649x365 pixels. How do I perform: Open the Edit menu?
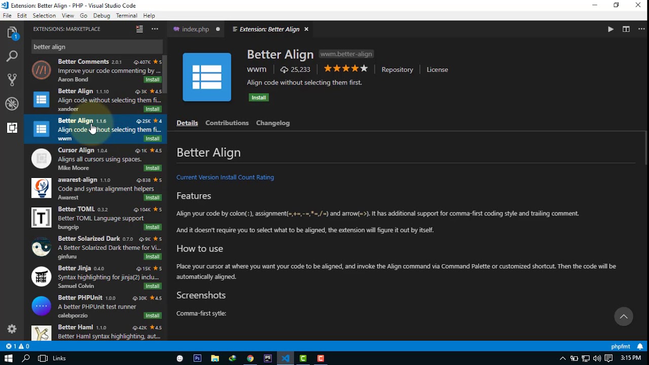(x=22, y=16)
